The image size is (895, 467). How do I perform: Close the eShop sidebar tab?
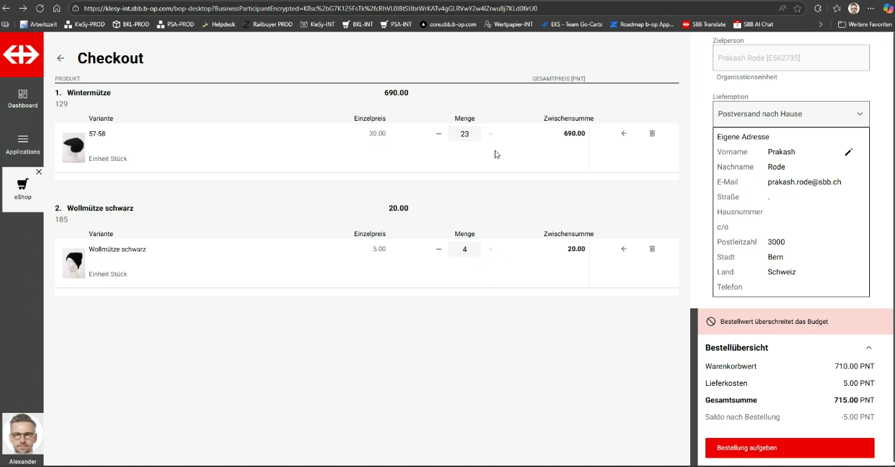pyautogui.click(x=39, y=172)
